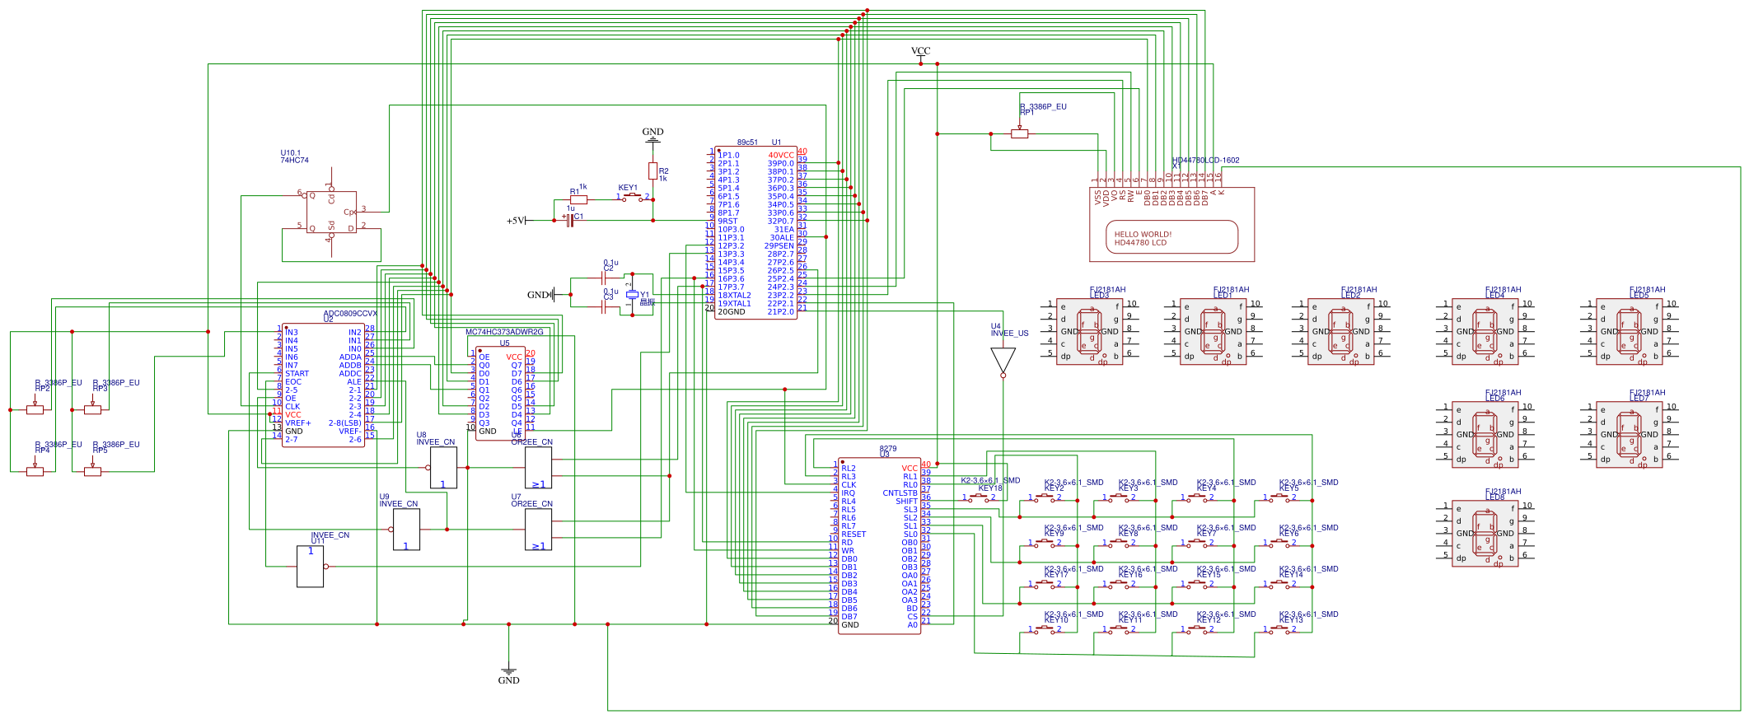Click seven-segment display LED5
The image size is (1749, 719).
click(x=1629, y=331)
